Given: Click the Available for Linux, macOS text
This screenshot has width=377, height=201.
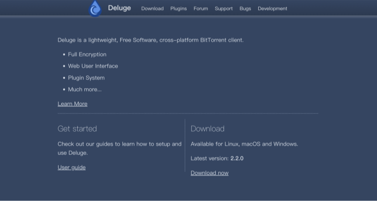Looking at the screenshot, I should click(x=244, y=144).
